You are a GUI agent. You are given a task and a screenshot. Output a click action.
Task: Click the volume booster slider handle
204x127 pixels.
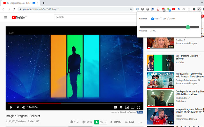coord(188,27)
